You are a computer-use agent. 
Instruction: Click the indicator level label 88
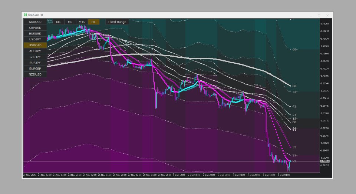click(x=294, y=86)
